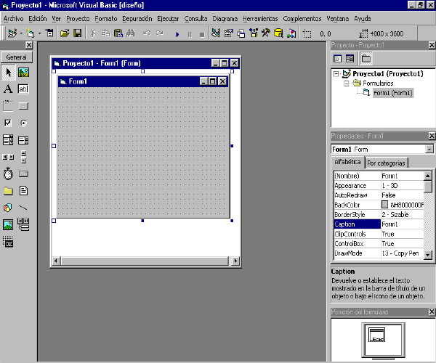This screenshot has width=436, height=363.
Task: Select the PictureBox control tool
Action: pyautogui.click(x=24, y=73)
